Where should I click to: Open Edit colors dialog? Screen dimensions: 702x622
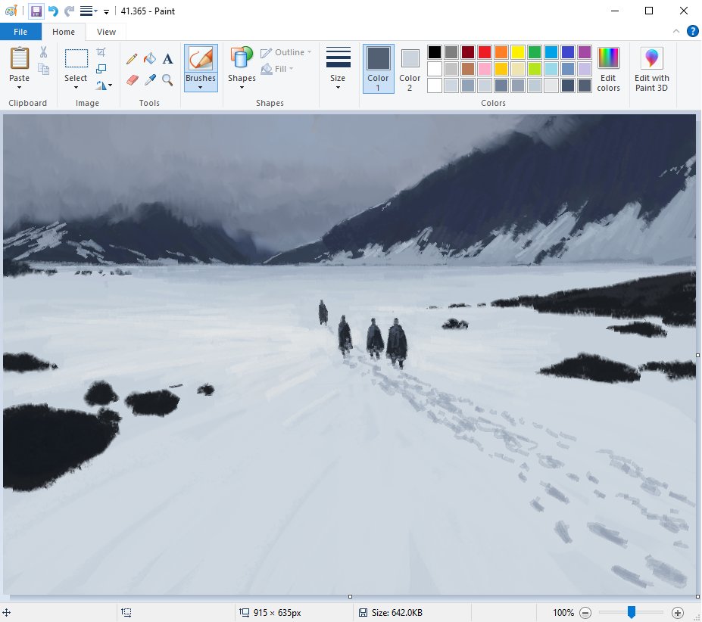(608, 70)
